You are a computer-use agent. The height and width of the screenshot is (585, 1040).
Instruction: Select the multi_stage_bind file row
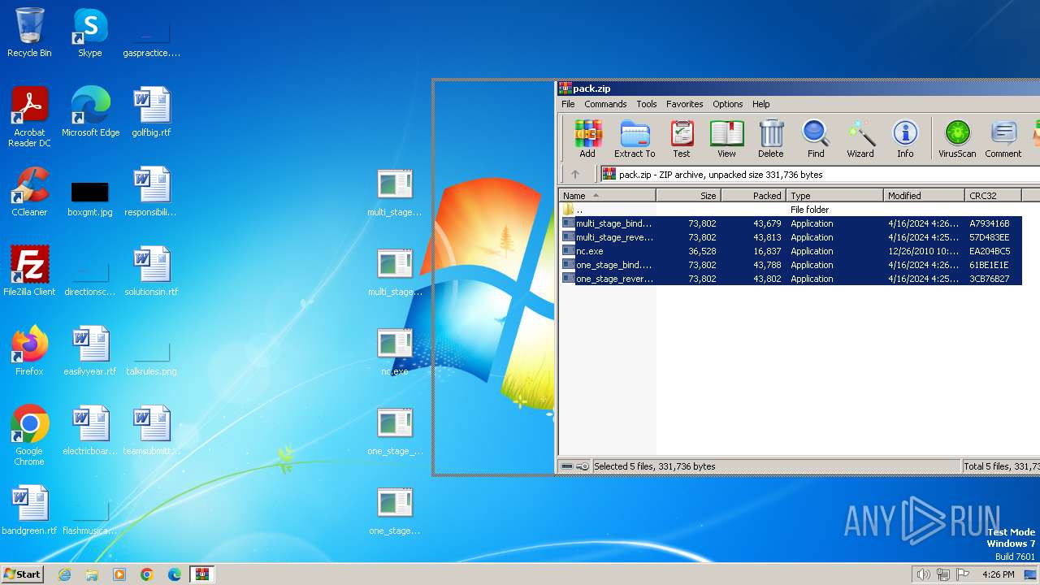pyautogui.click(x=791, y=223)
